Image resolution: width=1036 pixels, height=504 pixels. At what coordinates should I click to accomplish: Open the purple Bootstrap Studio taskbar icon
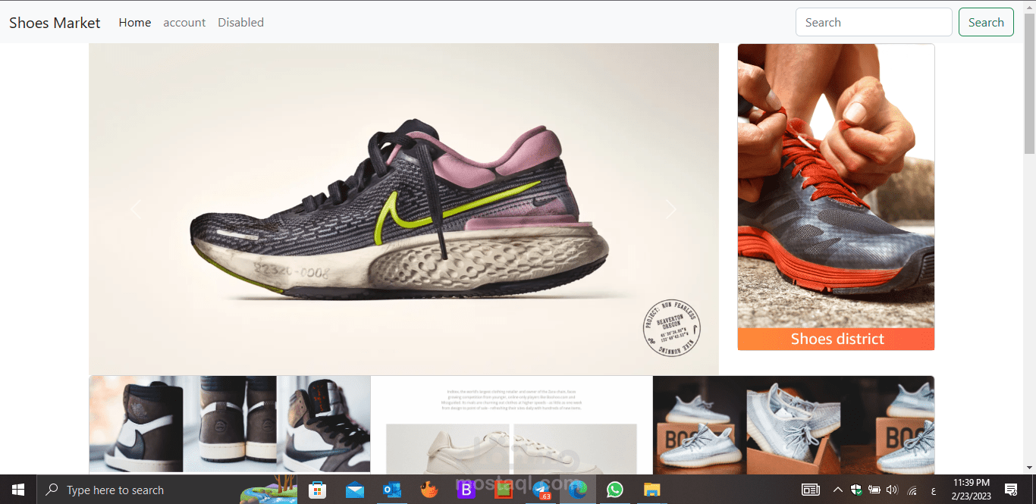click(466, 490)
